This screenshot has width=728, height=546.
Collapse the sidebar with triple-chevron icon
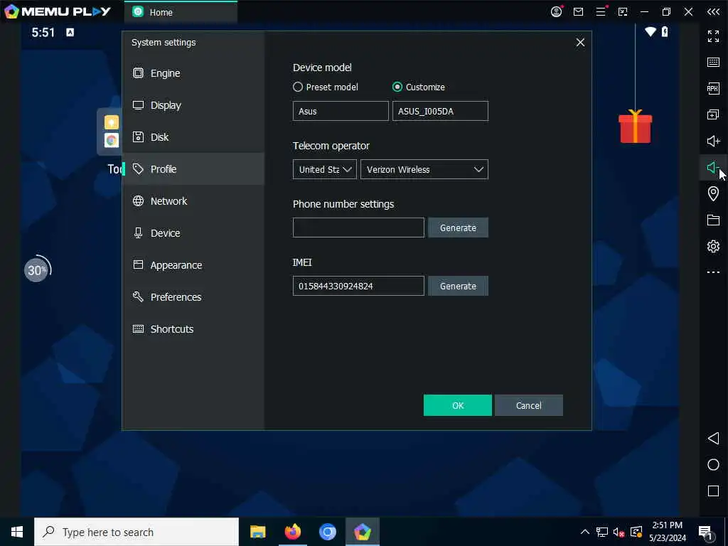coord(713,12)
